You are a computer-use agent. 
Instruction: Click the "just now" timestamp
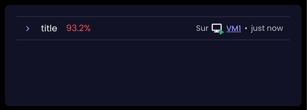(267, 28)
